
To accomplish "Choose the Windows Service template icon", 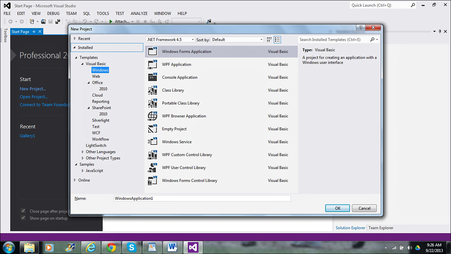I will [153, 142].
